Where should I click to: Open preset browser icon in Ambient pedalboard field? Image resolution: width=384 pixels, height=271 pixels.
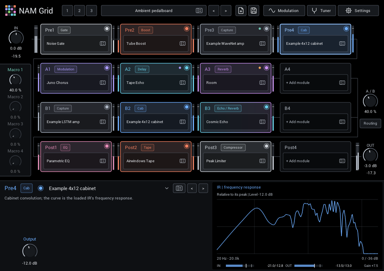pyautogui.click(x=199, y=11)
